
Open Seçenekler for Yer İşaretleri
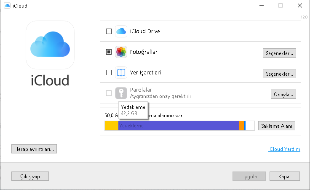pyautogui.click(x=279, y=74)
